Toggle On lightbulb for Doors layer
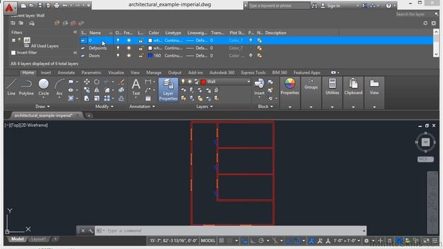Image resolution: width=443 pixels, height=249 pixels. 118,55
